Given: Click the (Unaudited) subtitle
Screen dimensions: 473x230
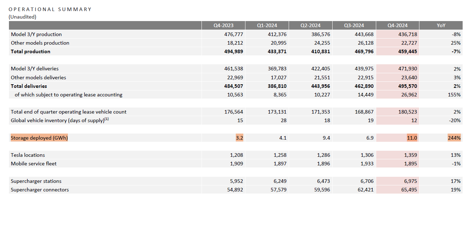Looking at the screenshot, I should [23, 17].
